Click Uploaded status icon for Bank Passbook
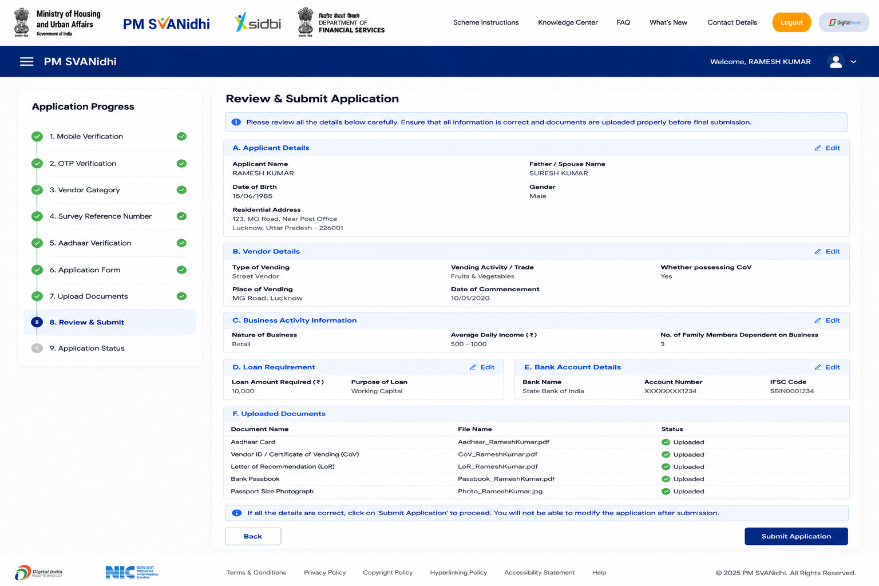The height and width of the screenshot is (586, 879). tap(666, 479)
